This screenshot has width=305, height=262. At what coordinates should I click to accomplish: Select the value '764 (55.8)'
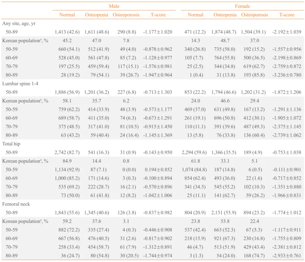point(224,58)
